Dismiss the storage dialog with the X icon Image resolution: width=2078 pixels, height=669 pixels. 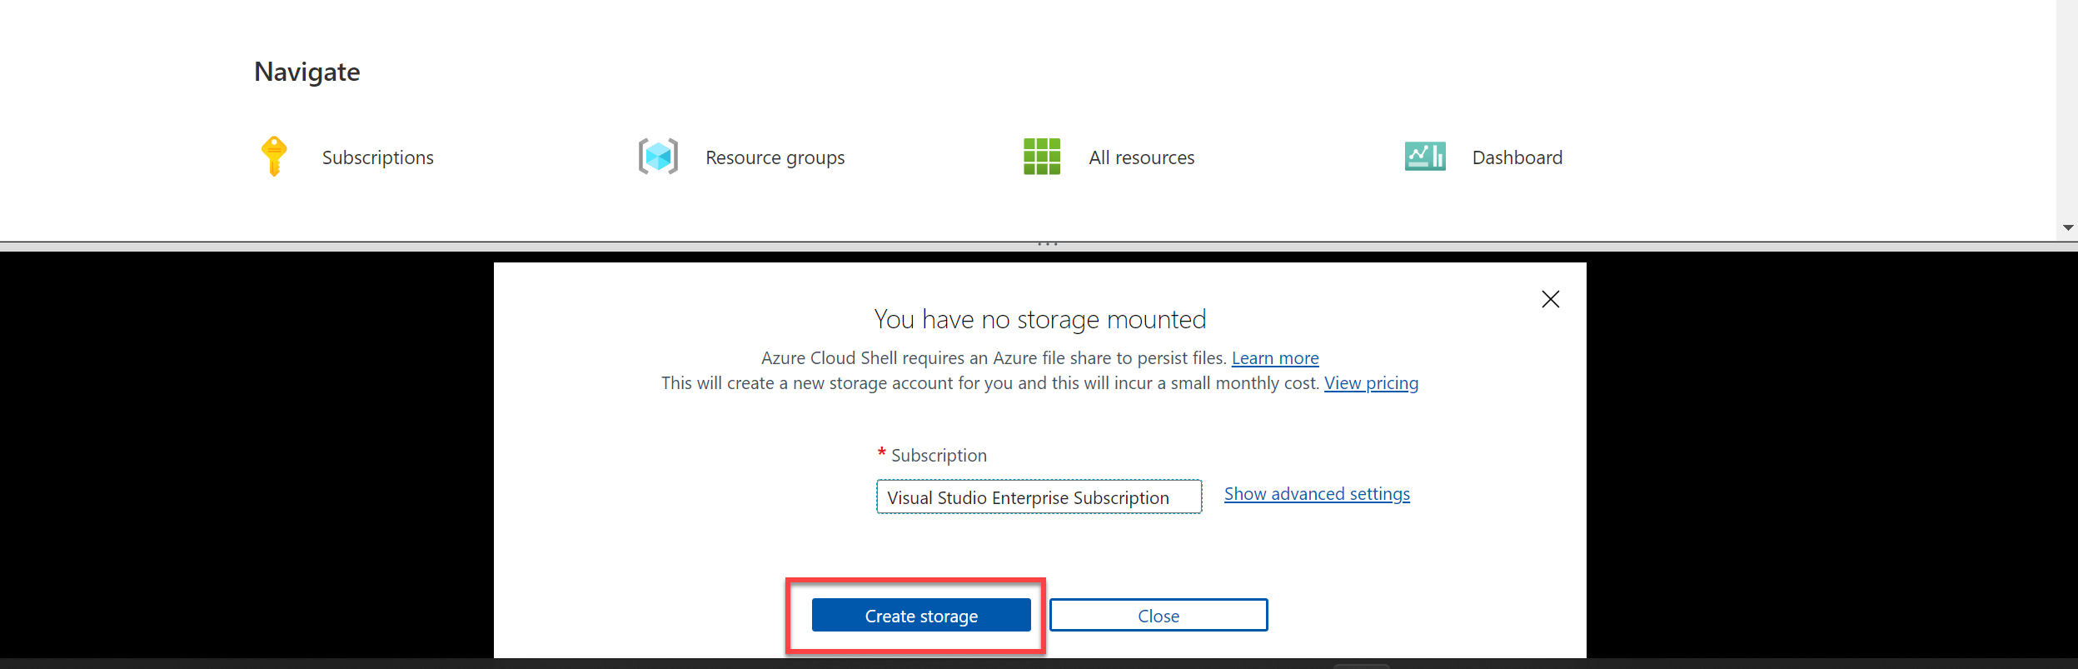(1550, 299)
